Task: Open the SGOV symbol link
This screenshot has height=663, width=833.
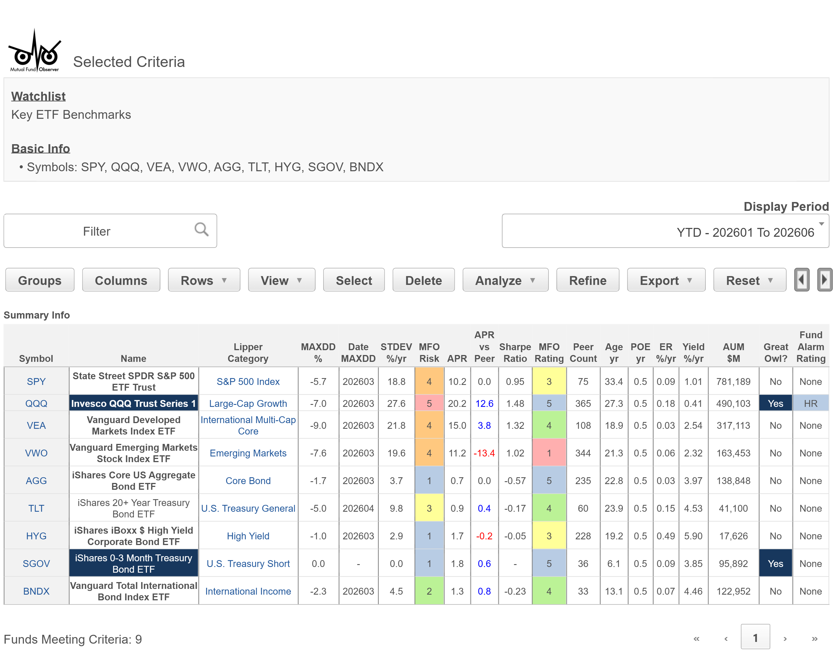Action: tap(36, 563)
